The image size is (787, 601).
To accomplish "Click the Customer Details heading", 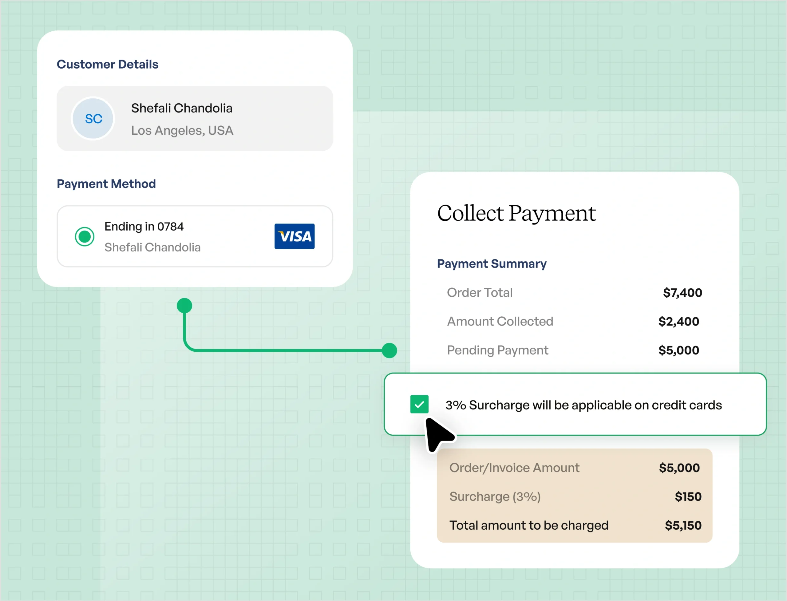I will [x=107, y=64].
